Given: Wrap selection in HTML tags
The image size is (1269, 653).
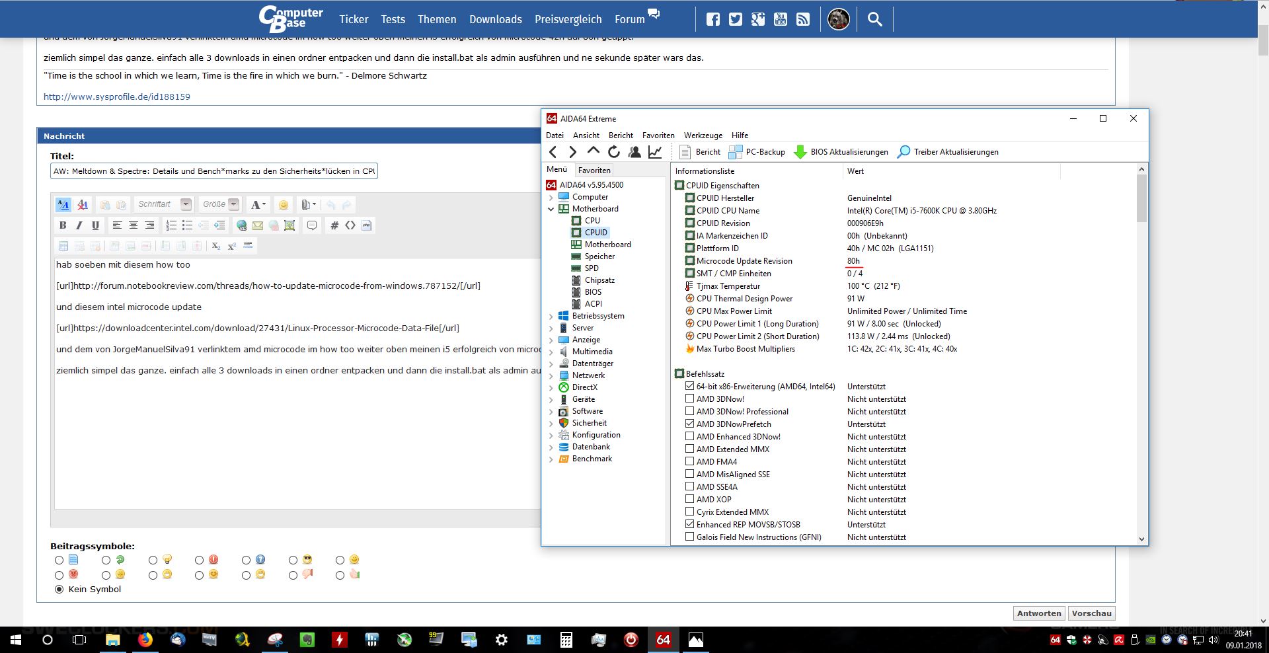Looking at the screenshot, I should click(350, 225).
